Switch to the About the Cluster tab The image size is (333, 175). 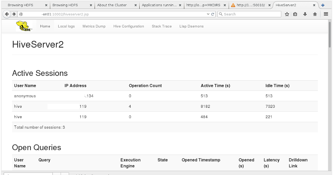point(112,5)
